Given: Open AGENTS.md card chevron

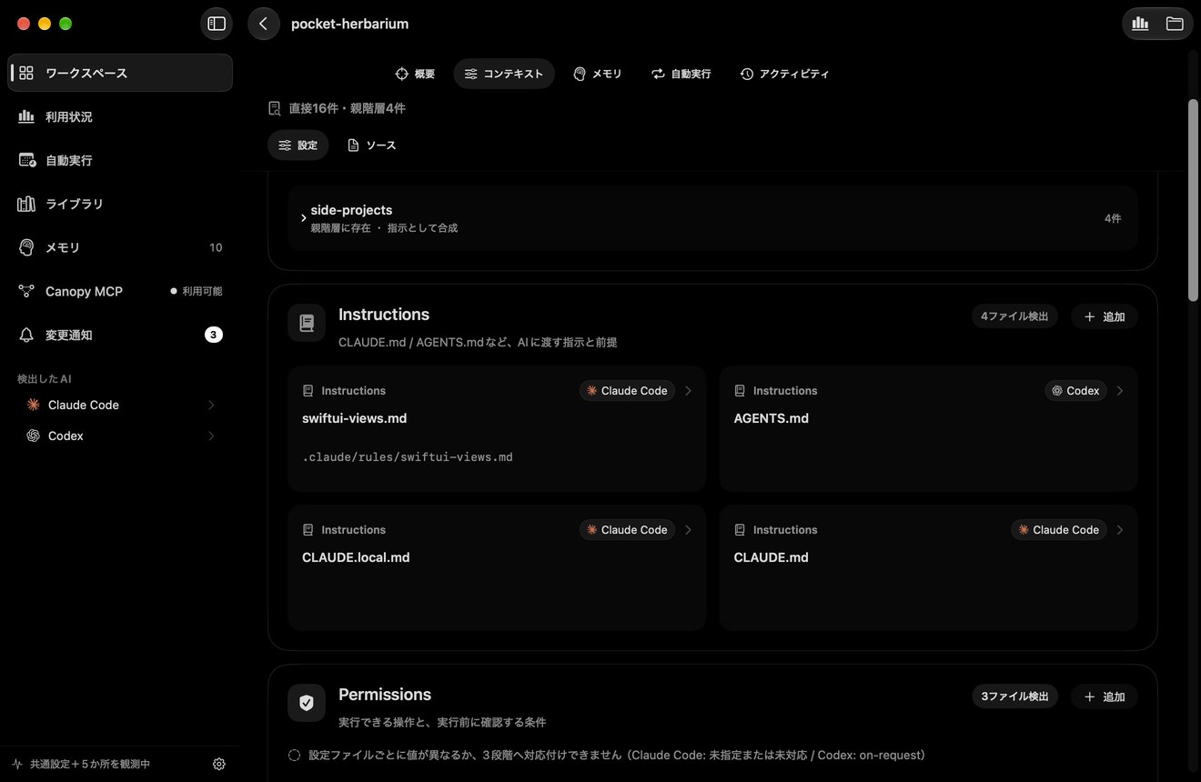Looking at the screenshot, I should point(1120,390).
